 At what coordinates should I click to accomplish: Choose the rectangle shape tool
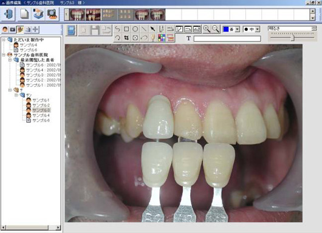tap(126, 29)
